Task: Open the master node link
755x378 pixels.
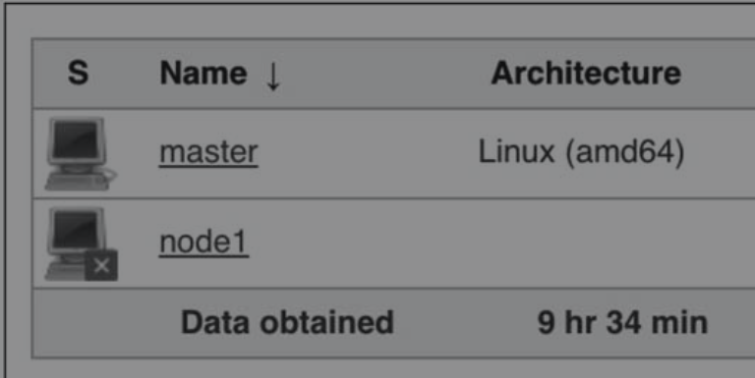Action: 208,152
